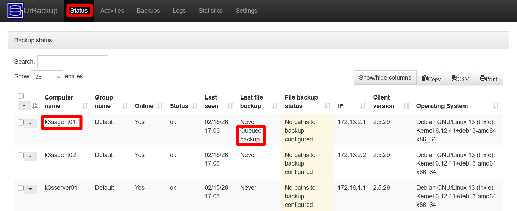Screen dimensions: 517x211
Task: Open the Queued backup link for k3sagent01
Action: point(251,135)
